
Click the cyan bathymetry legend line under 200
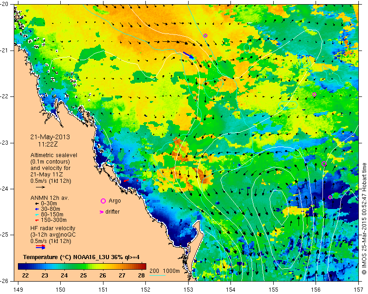click(157, 275)
